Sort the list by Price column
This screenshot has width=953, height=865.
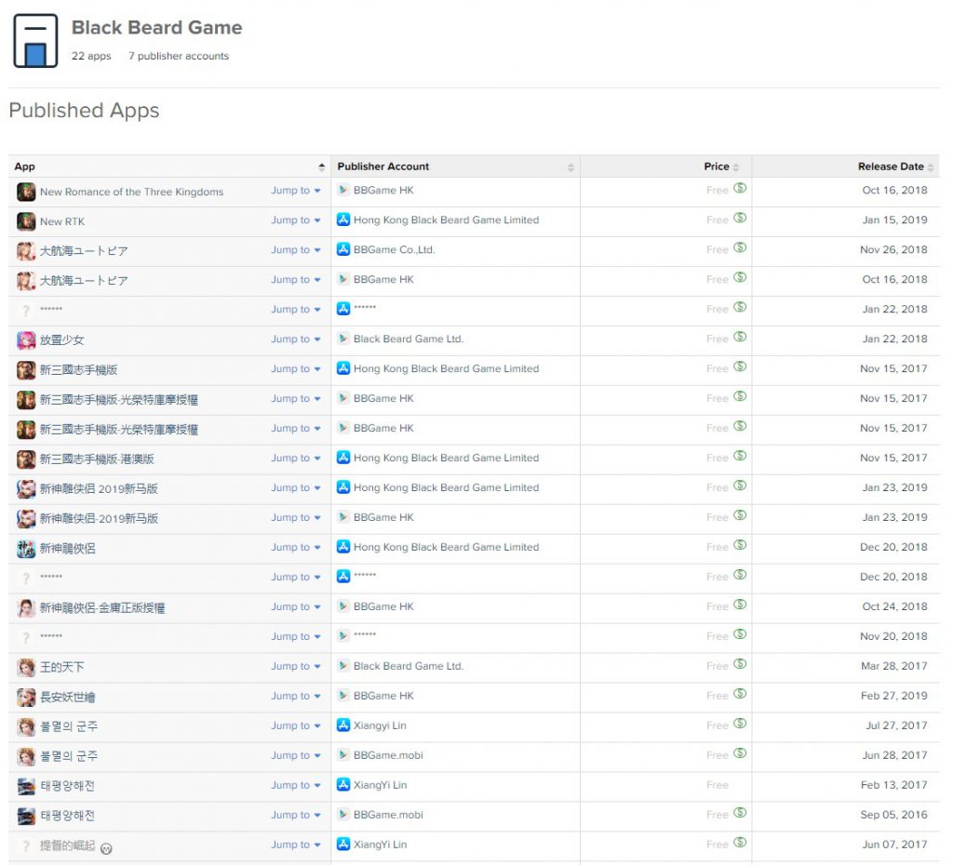coord(717,166)
